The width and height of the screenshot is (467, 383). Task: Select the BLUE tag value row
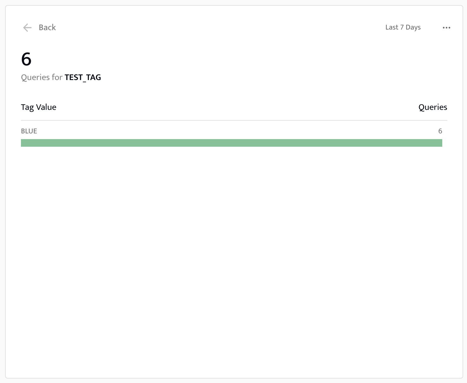tap(29, 131)
